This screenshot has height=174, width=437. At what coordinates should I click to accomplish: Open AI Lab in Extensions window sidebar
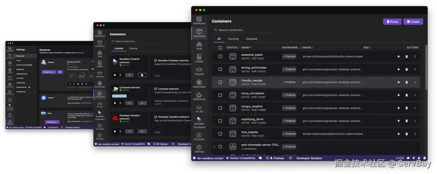tap(100, 104)
